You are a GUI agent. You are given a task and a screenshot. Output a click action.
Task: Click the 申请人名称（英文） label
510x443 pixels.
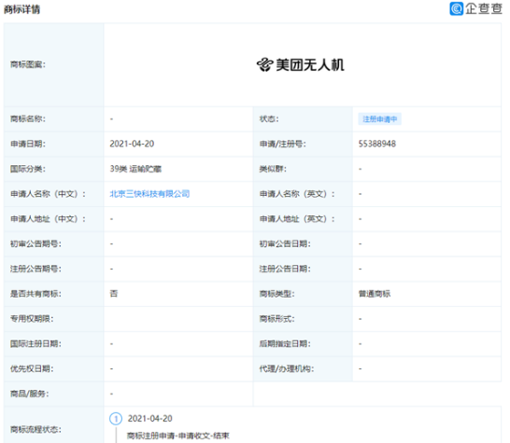pos(297,194)
